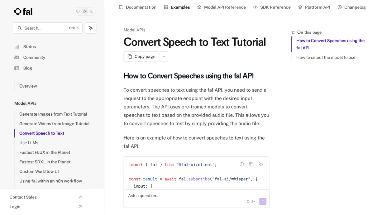Switch to the Examples tab
The width and height of the screenshot is (382, 215).
click(x=177, y=7)
